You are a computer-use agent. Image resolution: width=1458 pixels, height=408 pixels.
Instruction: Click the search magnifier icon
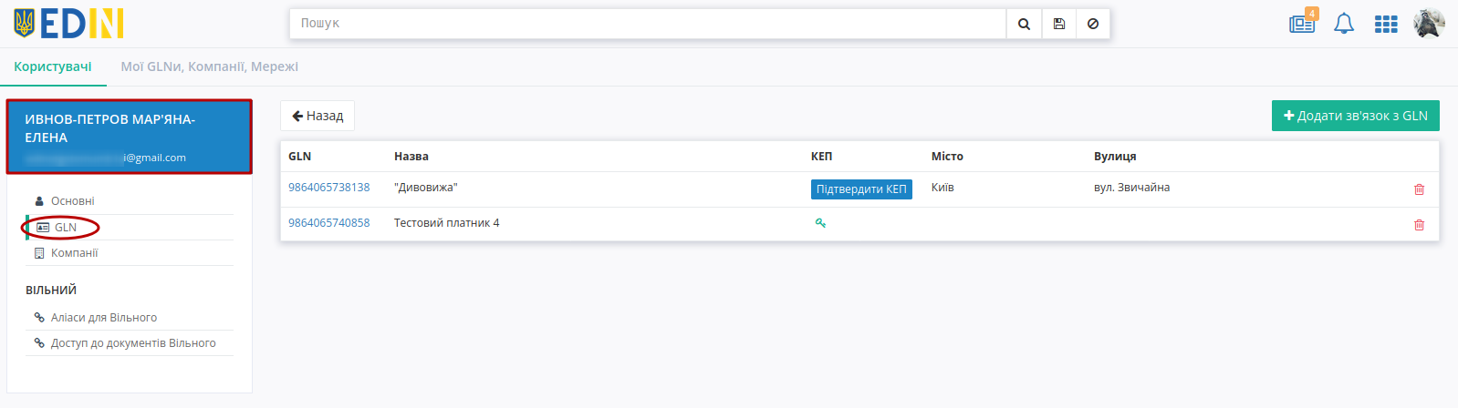click(x=1024, y=24)
